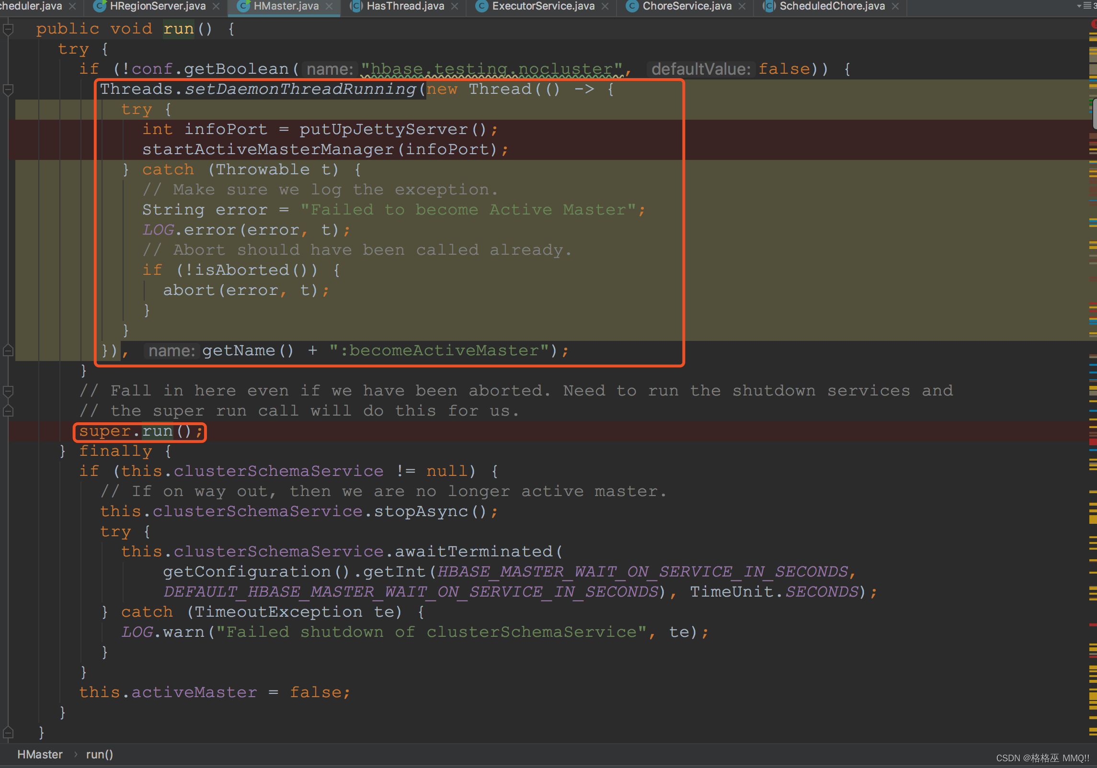Click TimeUnit.SECONDS argument
Screen dimensions: 1097x768
click(774, 592)
